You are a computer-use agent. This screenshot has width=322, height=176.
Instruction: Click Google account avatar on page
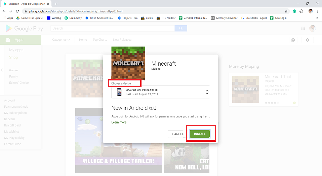[x=313, y=28]
